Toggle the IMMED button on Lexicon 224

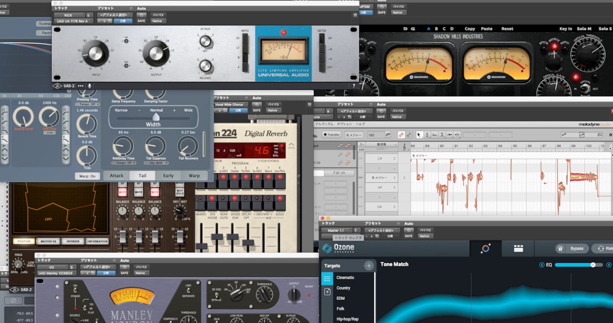pyautogui.click(x=201, y=202)
